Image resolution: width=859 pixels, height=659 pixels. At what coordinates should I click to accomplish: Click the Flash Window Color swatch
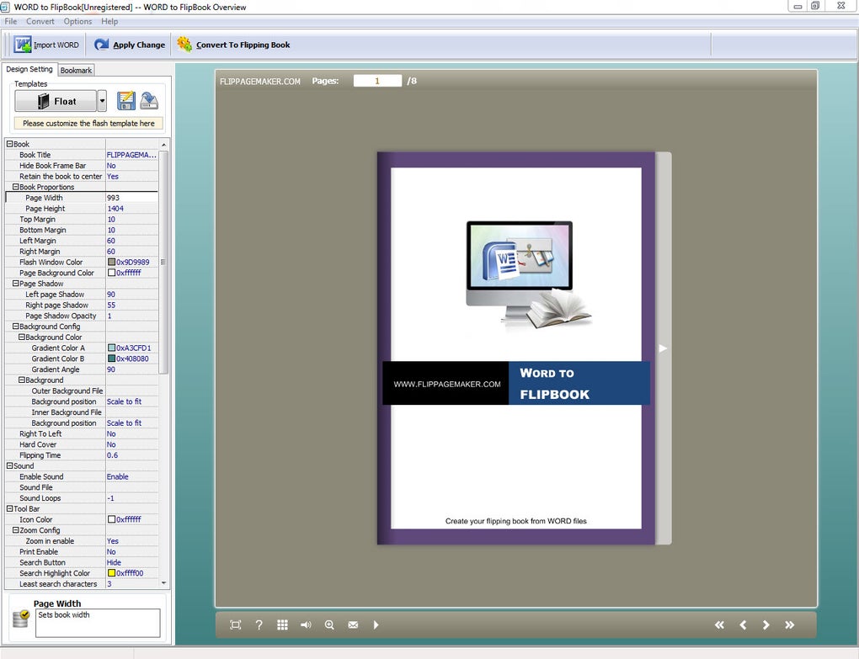[x=111, y=263]
